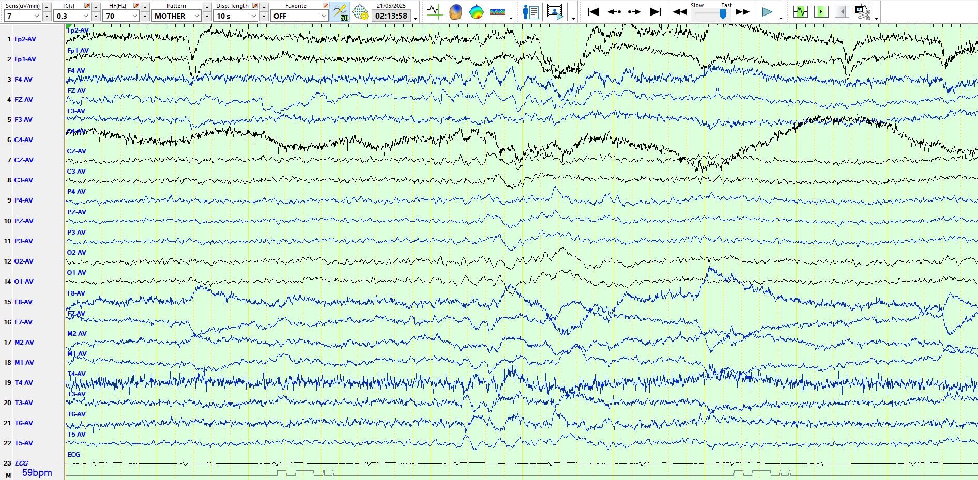This screenshot has width=978, height=480.
Task: Click the 59bpm heart rate readout
Action: (x=37, y=473)
